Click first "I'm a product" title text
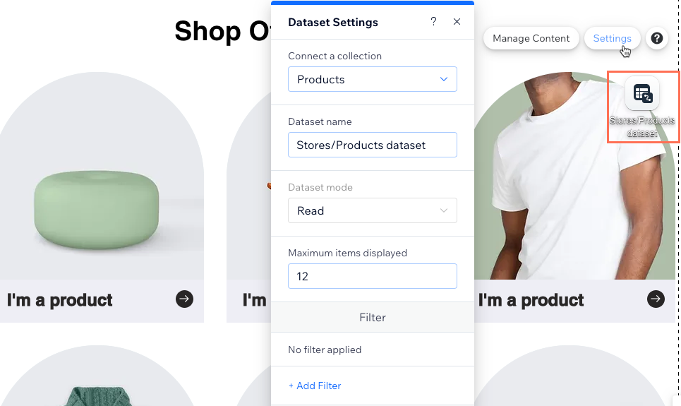Image resolution: width=681 pixels, height=406 pixels. pyautogui.click(x=59, y=300)
